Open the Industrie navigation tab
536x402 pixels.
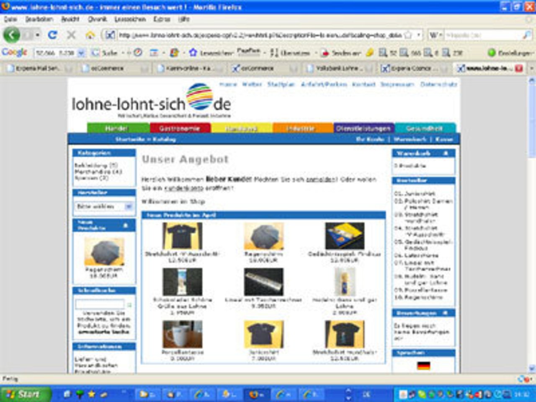pos(301,128)
